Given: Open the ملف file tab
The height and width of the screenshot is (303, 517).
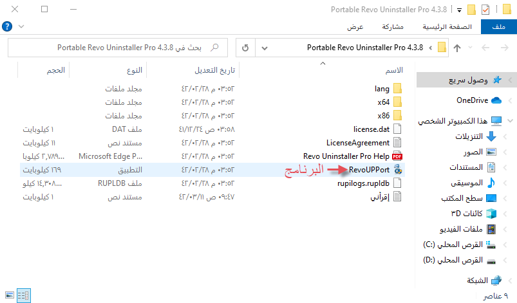Looking at the screenshot, I should (x=499, y=26).
